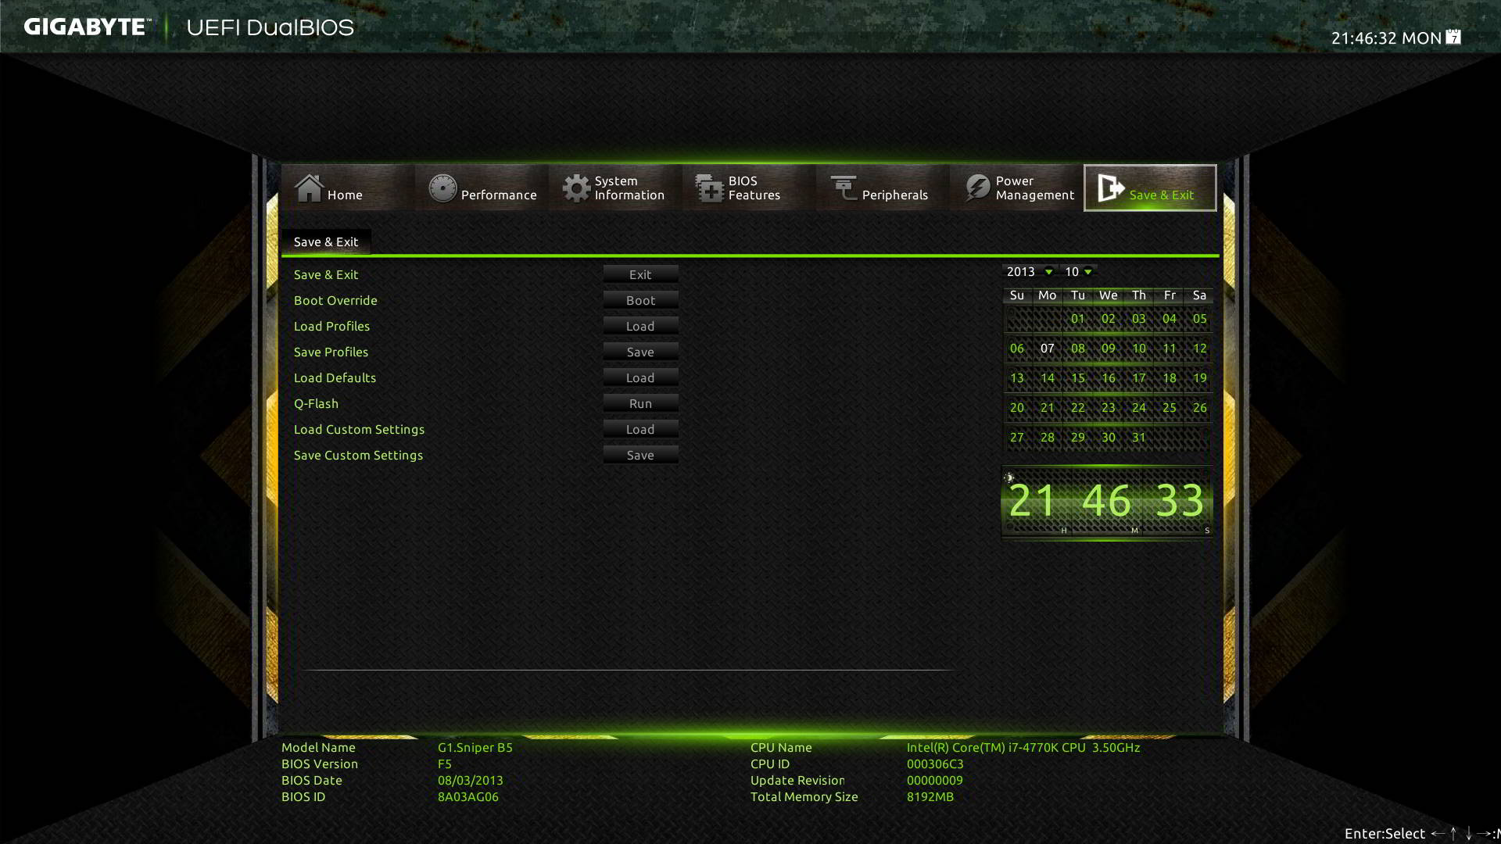The height and width of the screenshot is (844, 1501).
Task: Click the Boot button for Boot Override
Action: [x=640, y=301]
